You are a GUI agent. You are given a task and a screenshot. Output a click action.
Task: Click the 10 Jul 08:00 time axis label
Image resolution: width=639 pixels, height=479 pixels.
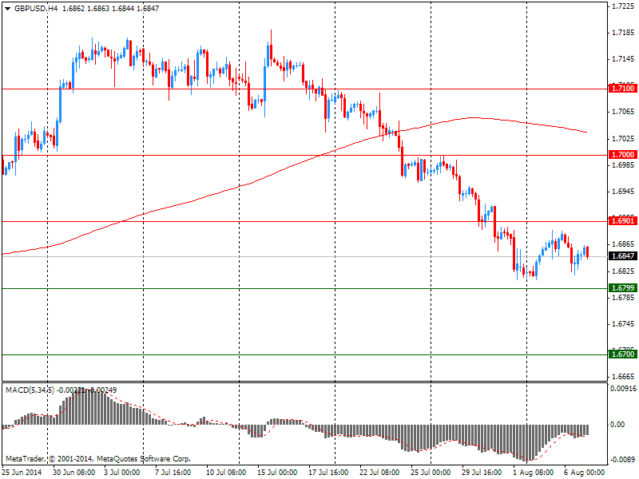pyautogui.click(x=226, y=473)
